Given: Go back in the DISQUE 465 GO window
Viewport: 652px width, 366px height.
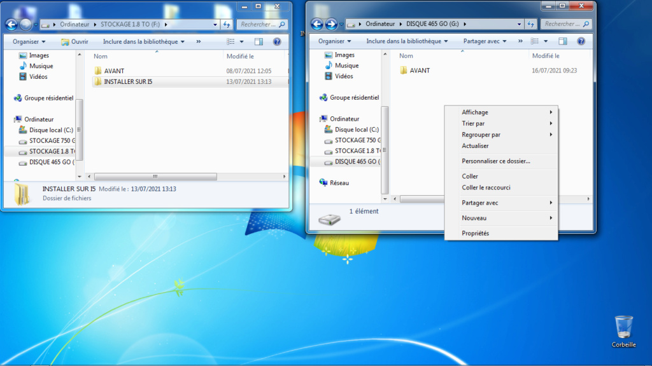Looking at the screenshot, I should coord(317,24).
